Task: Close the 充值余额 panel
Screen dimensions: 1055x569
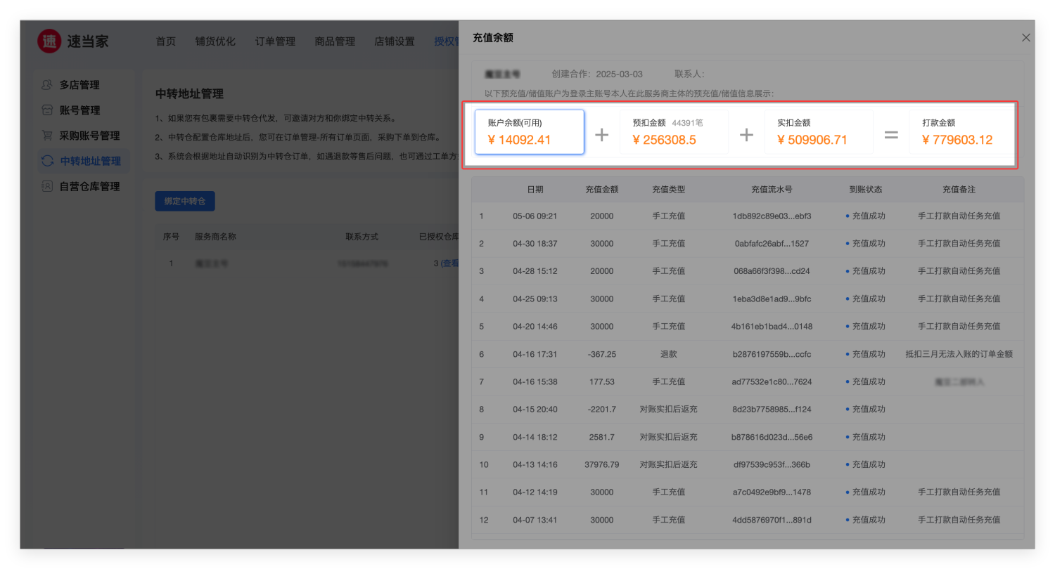Action: coord(1025,38)
